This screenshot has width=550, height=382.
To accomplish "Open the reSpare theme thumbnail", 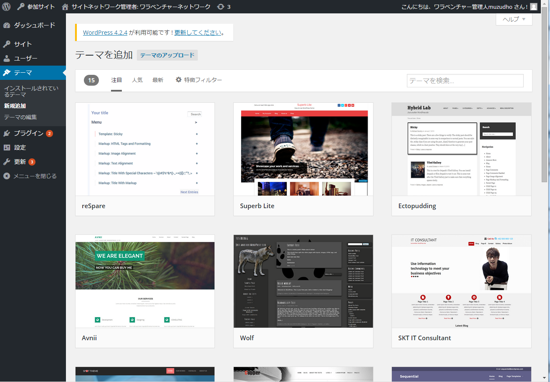I will [145, 149].
